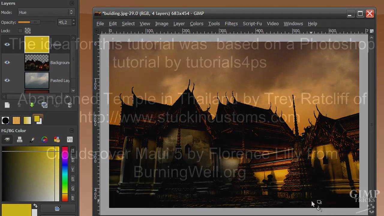Select the G green radio button
This screenshot has height=216, width=384.
(x=73, y=188)
